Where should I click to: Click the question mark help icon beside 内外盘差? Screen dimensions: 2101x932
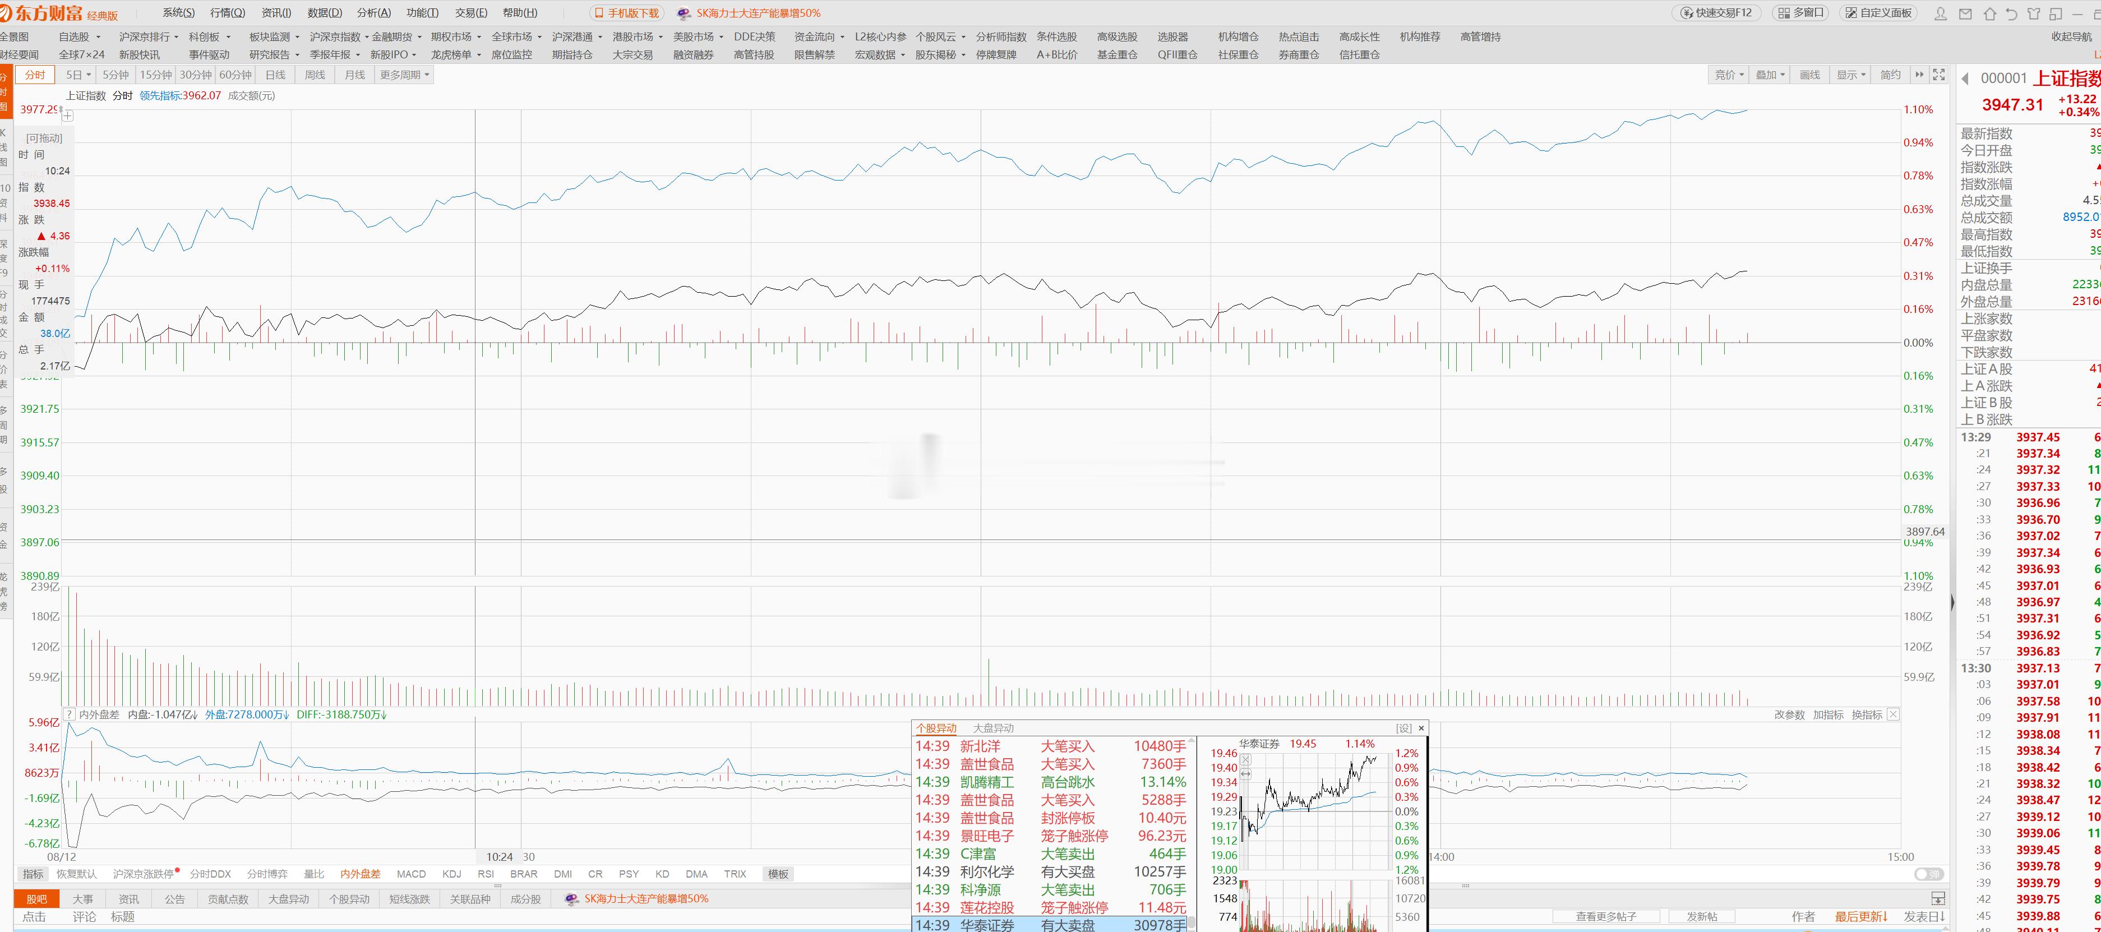click(x=70, y=714)
